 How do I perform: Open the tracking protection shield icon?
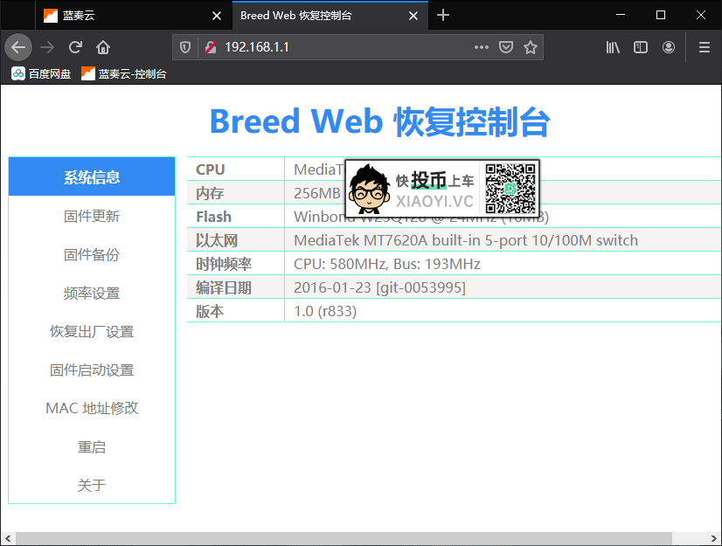coord(184,47)
